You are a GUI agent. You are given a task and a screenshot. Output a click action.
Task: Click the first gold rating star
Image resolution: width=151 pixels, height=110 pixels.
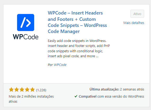(11, 90)
